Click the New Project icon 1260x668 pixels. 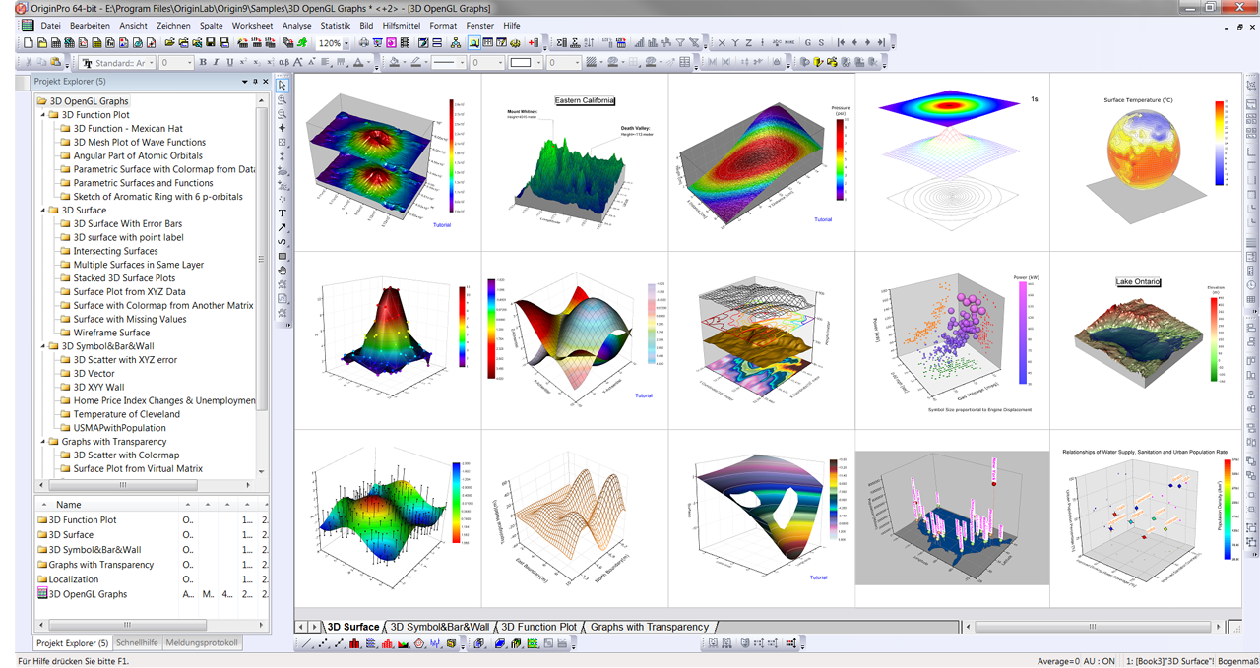pyautogui.click(x=29, y=43)
